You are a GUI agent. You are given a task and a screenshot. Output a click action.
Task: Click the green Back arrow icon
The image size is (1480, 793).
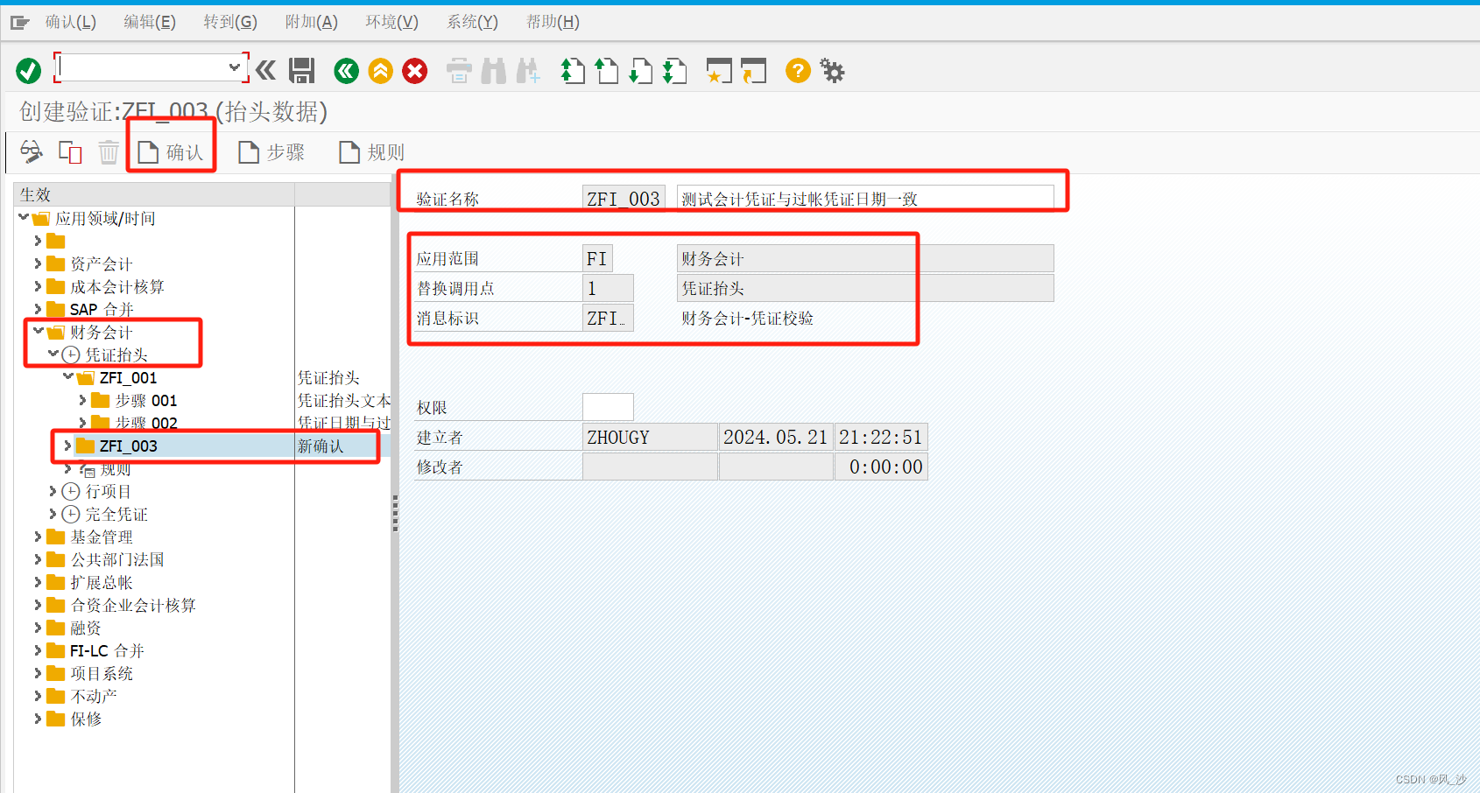point(346,71)
